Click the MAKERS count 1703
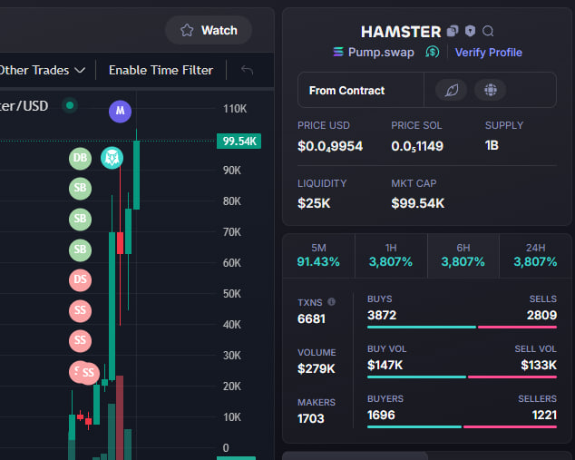Viewport: 575px width, 460px height. point(311,418)
